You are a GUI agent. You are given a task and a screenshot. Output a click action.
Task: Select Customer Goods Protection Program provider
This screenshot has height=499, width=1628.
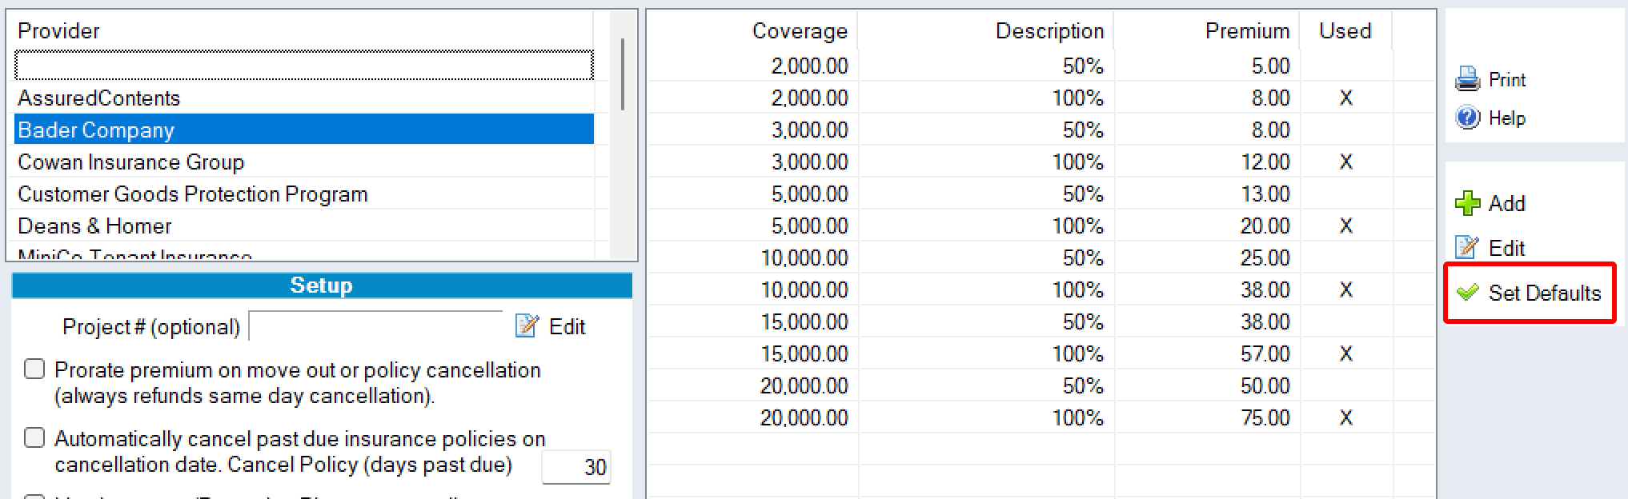tap(304, 194)
